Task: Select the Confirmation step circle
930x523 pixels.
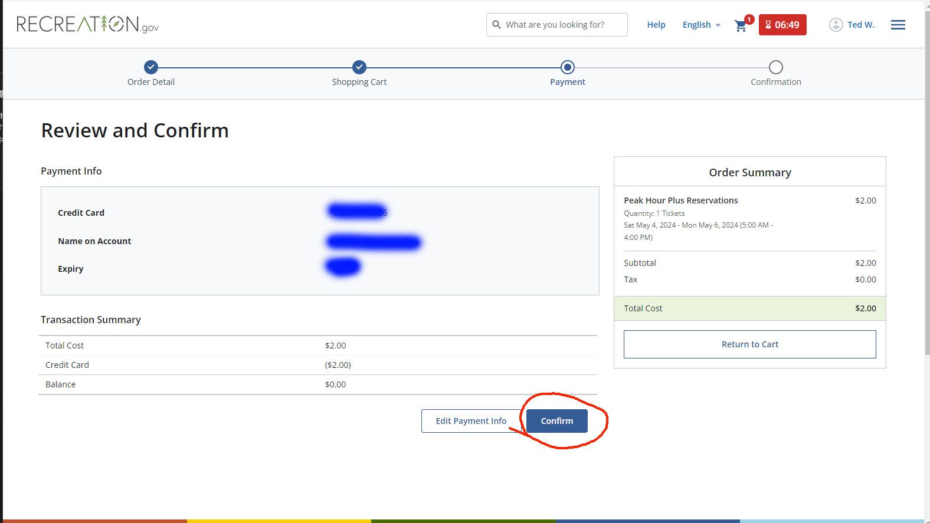Action: 775,67
